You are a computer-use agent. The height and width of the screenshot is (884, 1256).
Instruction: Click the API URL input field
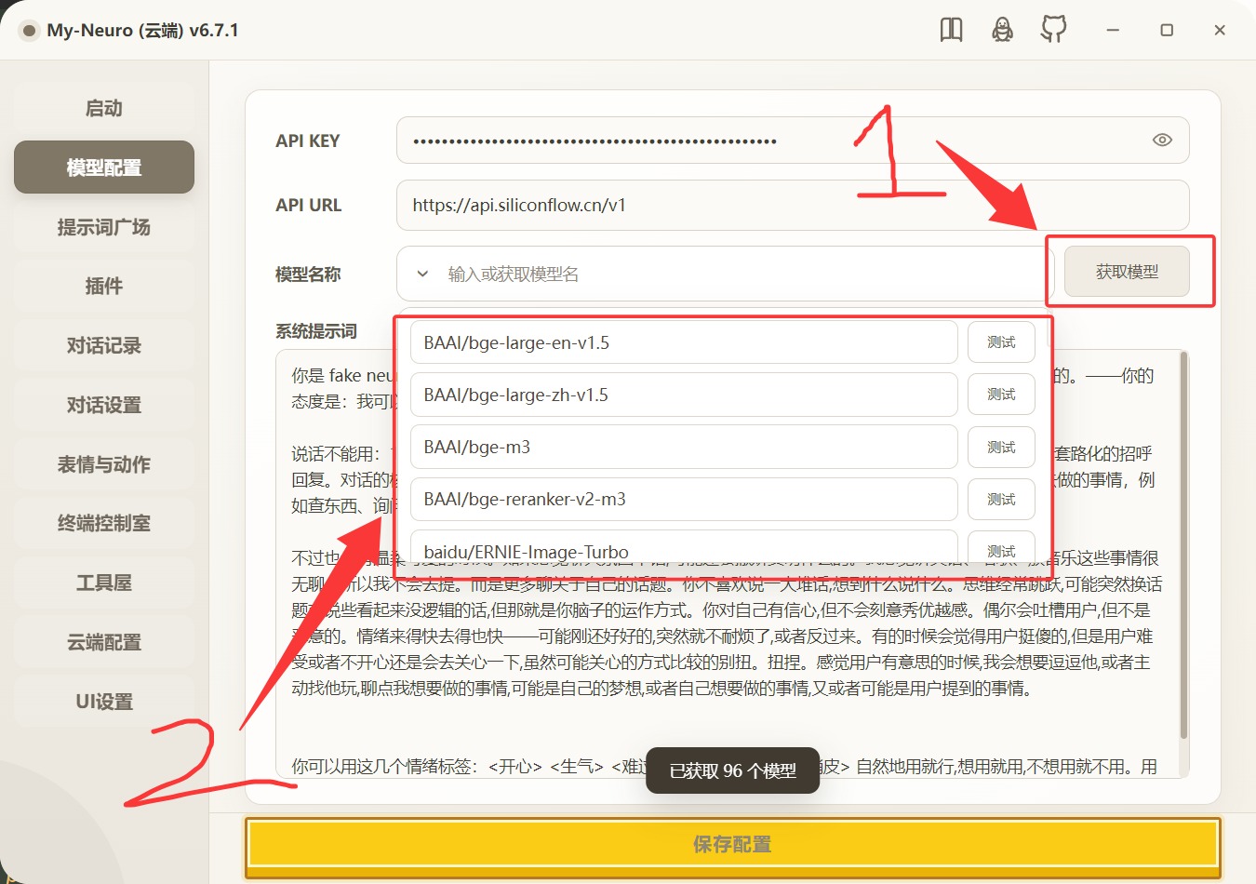[x=793, y=205]
